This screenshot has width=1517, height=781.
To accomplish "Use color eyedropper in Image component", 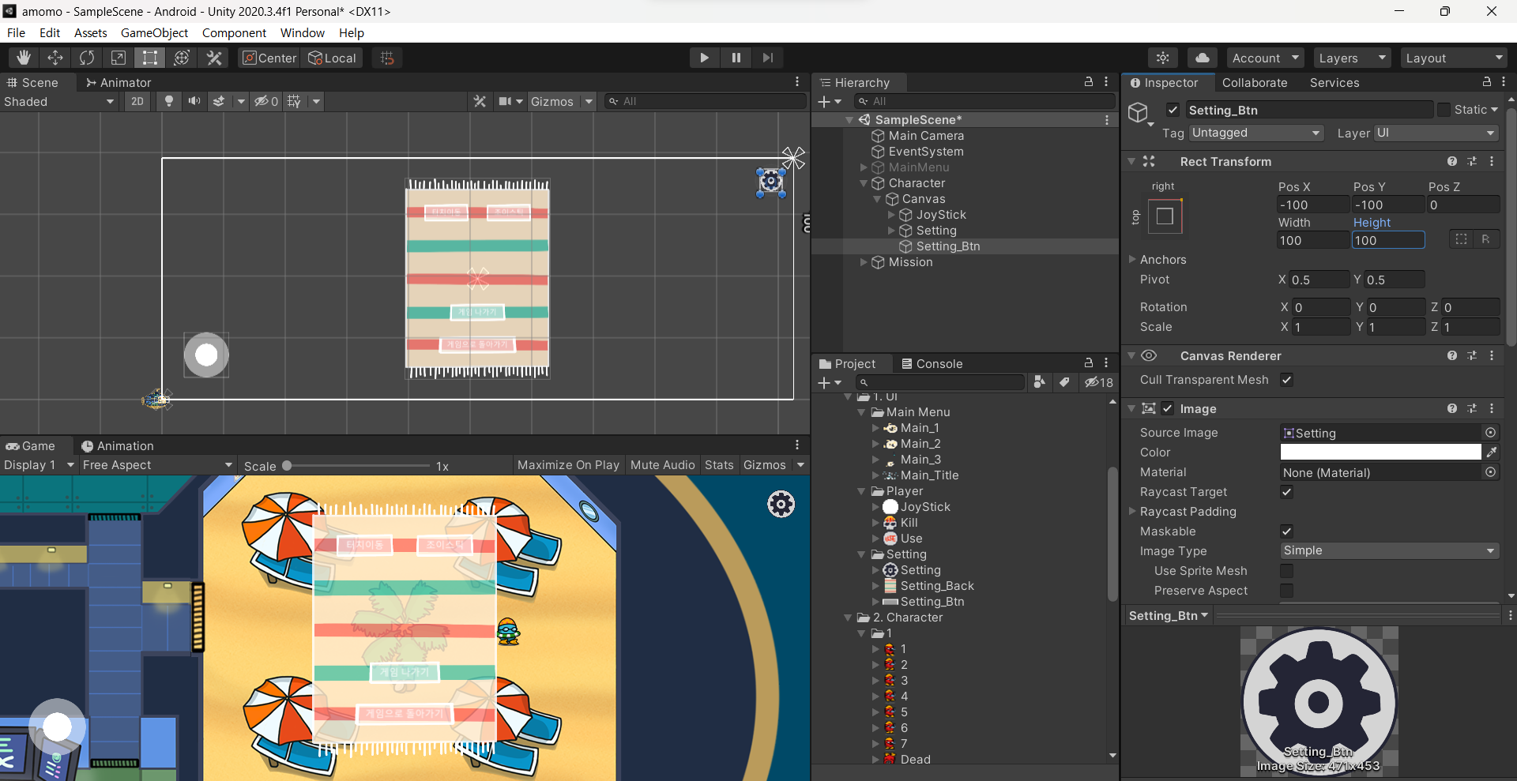I will point(1491,452).
